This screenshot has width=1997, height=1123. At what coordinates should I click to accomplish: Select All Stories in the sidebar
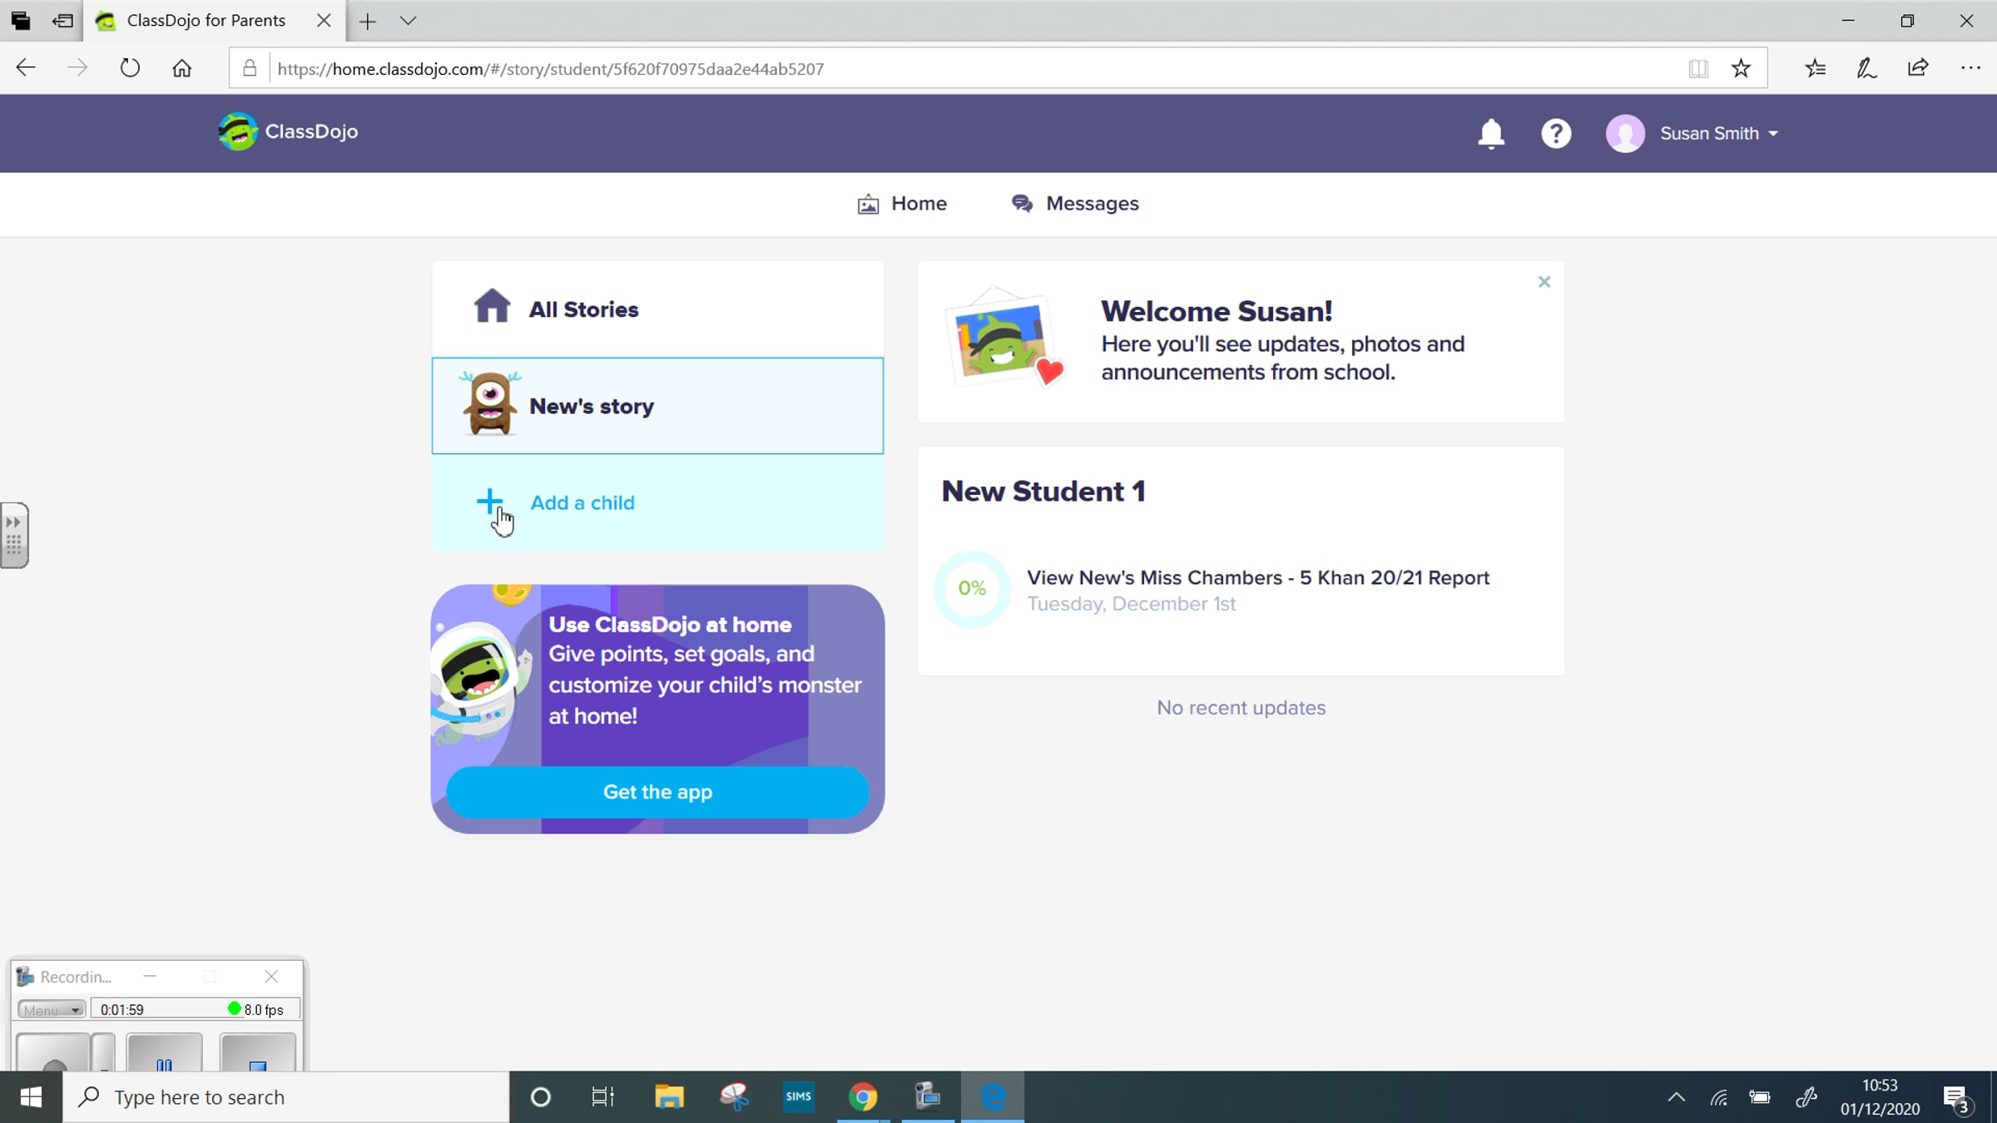coord(657,309)
